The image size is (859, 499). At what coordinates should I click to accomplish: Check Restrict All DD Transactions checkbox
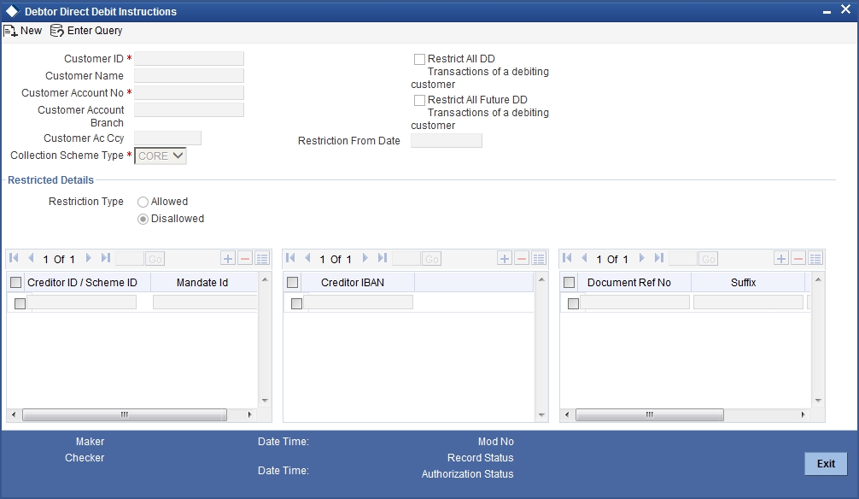(419, 59)
